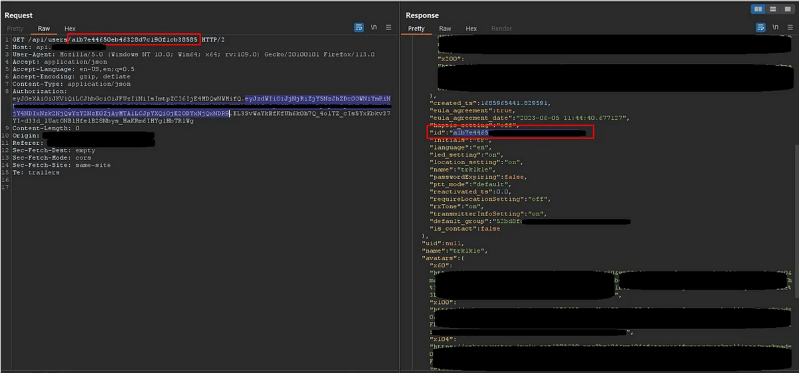This screenshot has height=373, width=799.
Task: Click the Sec-Fetch-Site: same-site header
Action: [61, 165]
